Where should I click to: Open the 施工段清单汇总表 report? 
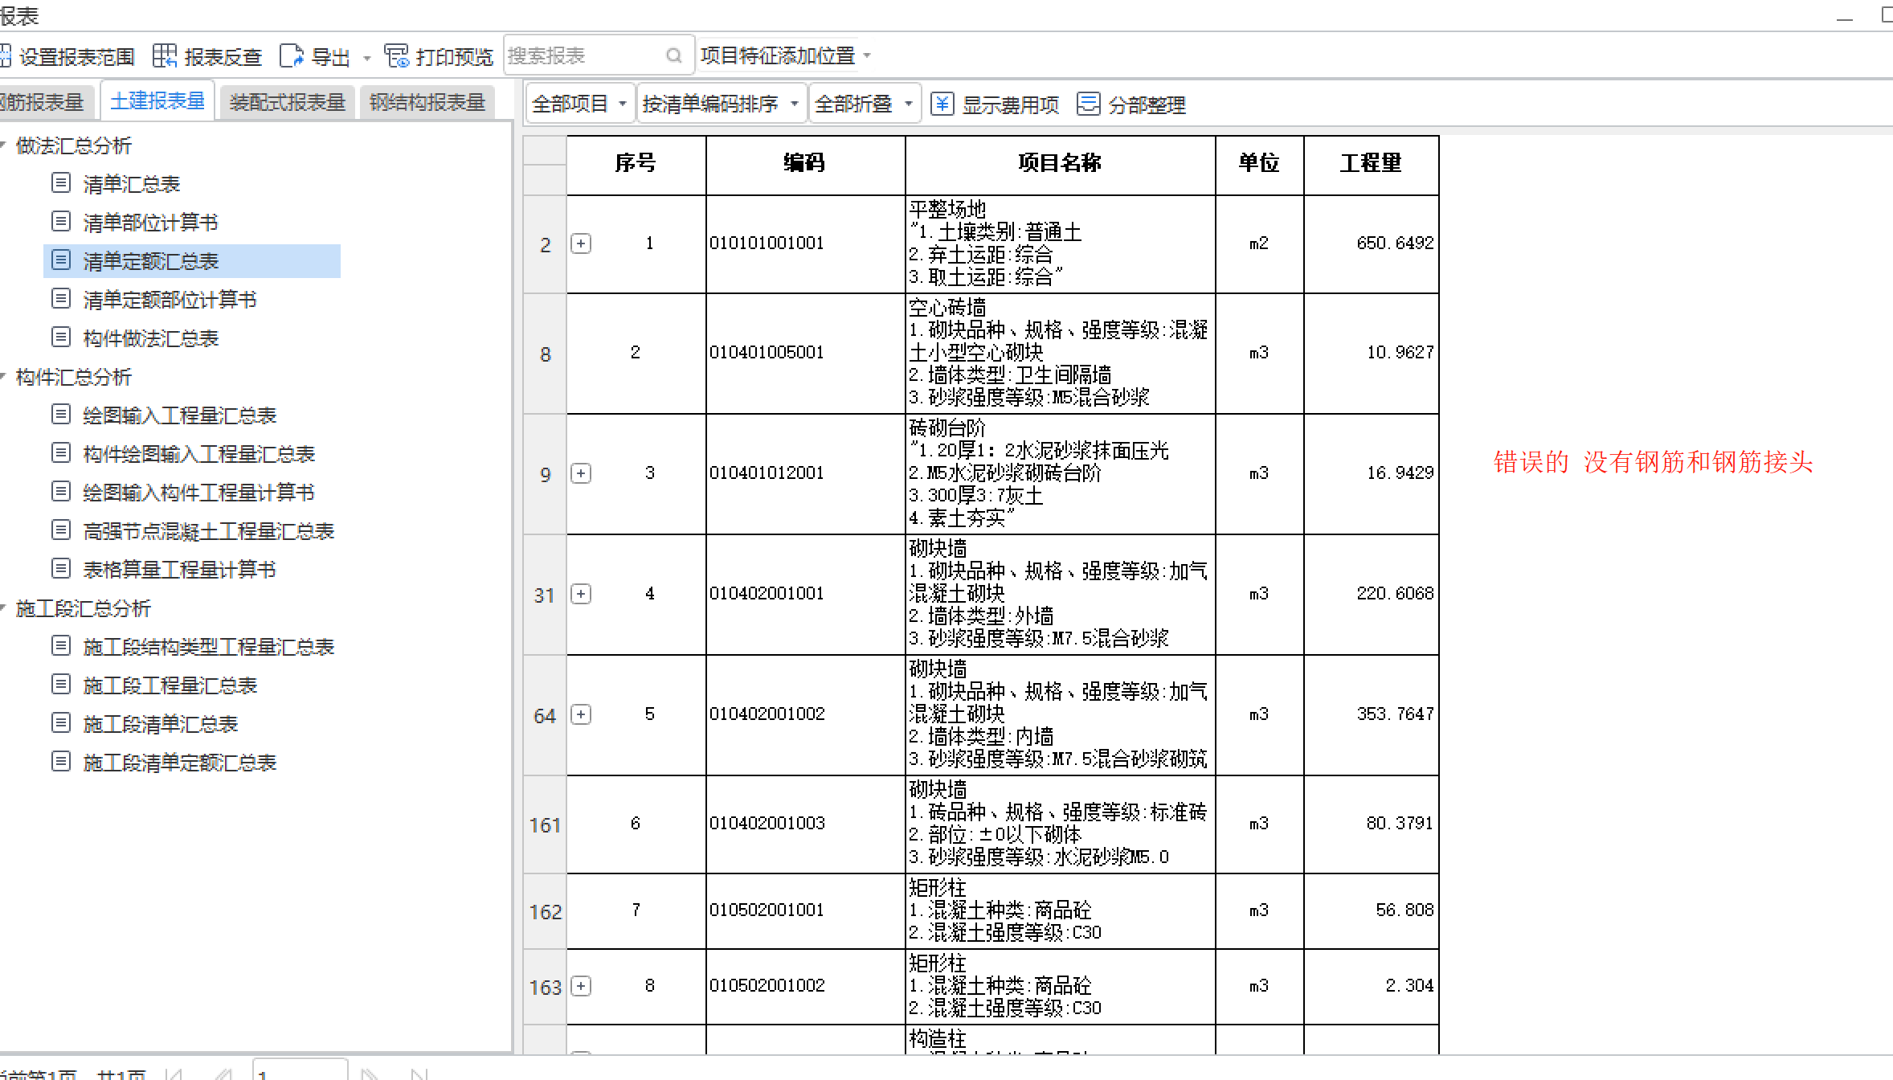pyautogui.click(x=160, y=724)
